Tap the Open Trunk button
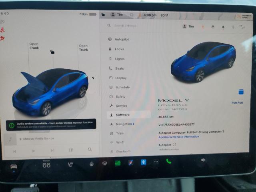Image resolution: width=256 pixels, height=192 pixels. pos(84,48)
